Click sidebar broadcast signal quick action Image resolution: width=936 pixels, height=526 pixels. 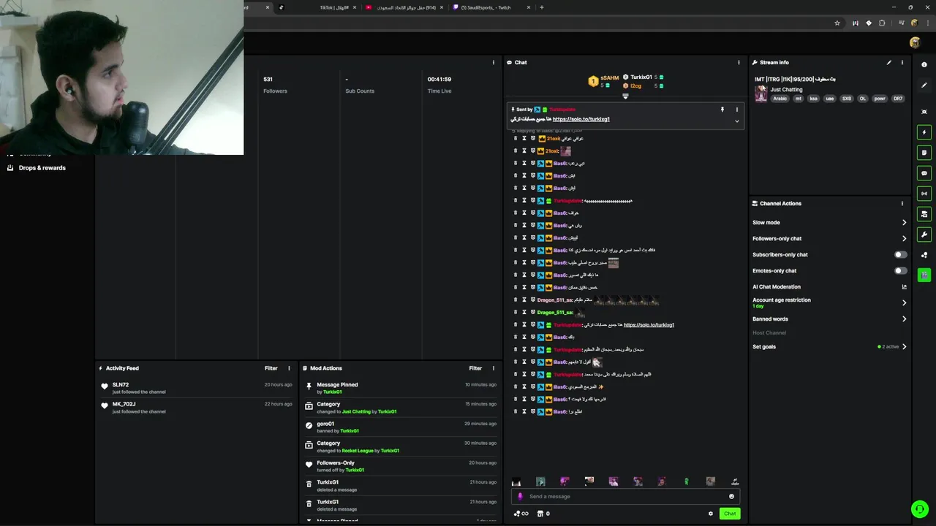pos(924,194)
